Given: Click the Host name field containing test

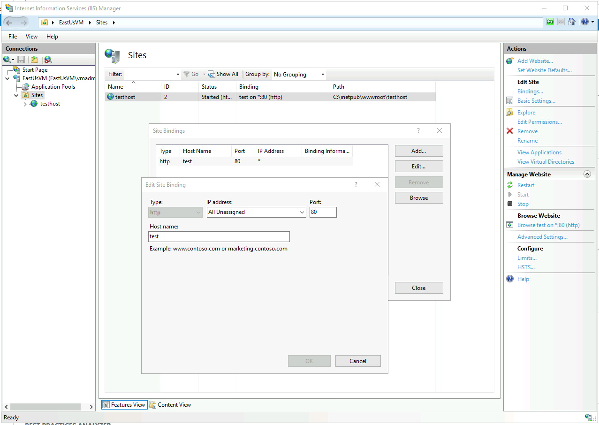Looking at the screenshot, I should coord(219,236).
